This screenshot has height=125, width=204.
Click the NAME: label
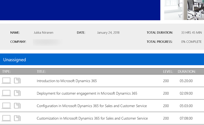15,33
